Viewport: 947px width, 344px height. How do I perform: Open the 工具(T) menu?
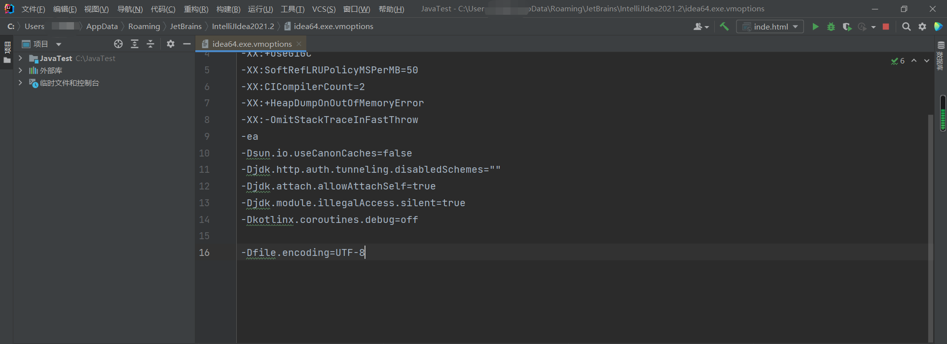(292, 9)
